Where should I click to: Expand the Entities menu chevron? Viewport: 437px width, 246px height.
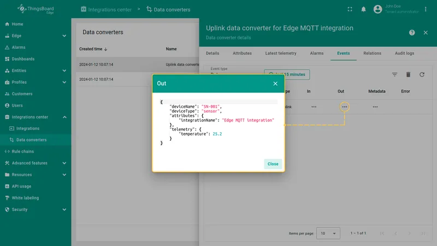(64, 71)
